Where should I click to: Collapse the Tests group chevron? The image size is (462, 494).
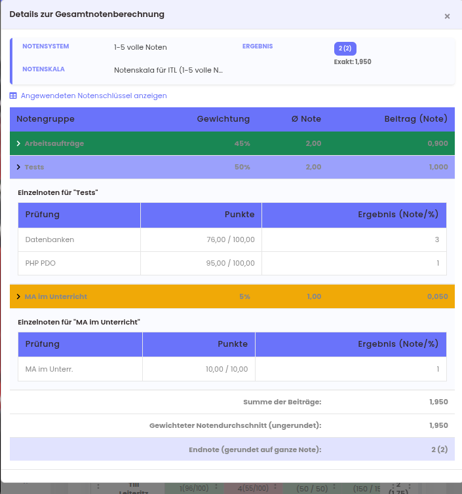coord(18,167)
